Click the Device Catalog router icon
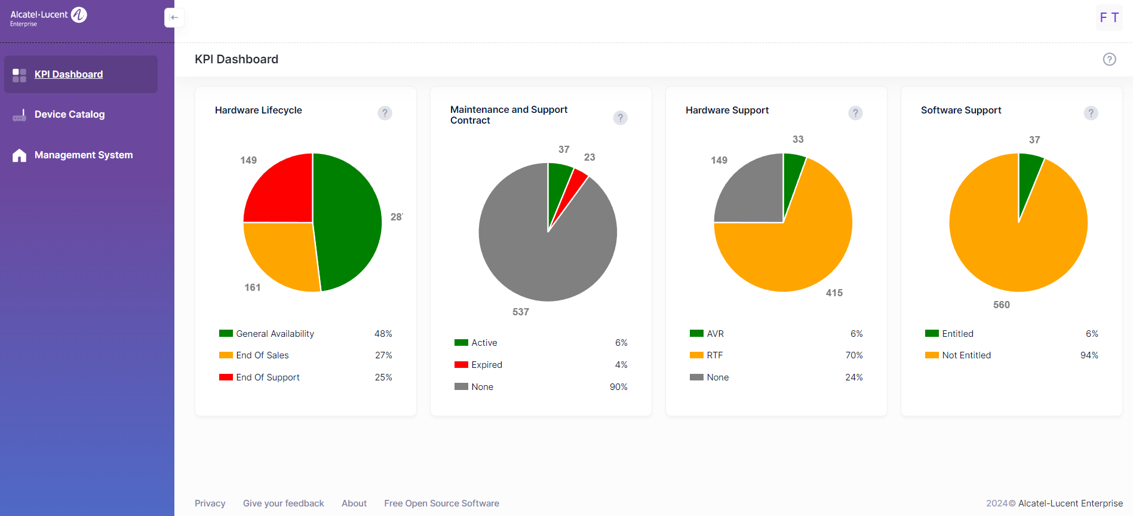The width and height of the screenshot is (1133, 516). [x=19, y=115]
